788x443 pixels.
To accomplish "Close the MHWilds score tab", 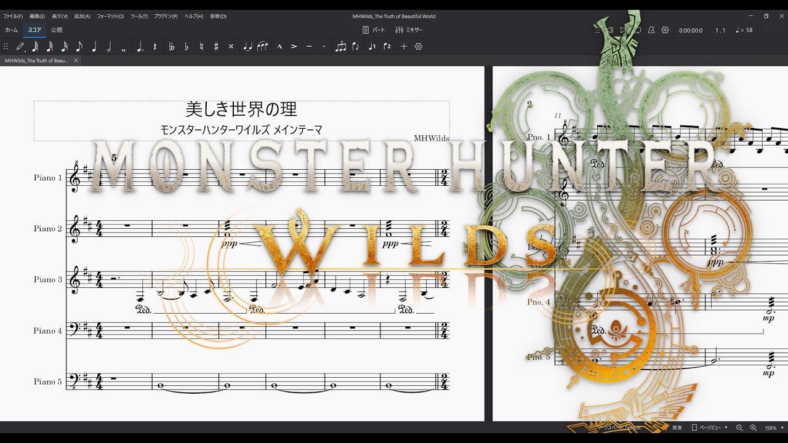I will (x=76, y=60).
